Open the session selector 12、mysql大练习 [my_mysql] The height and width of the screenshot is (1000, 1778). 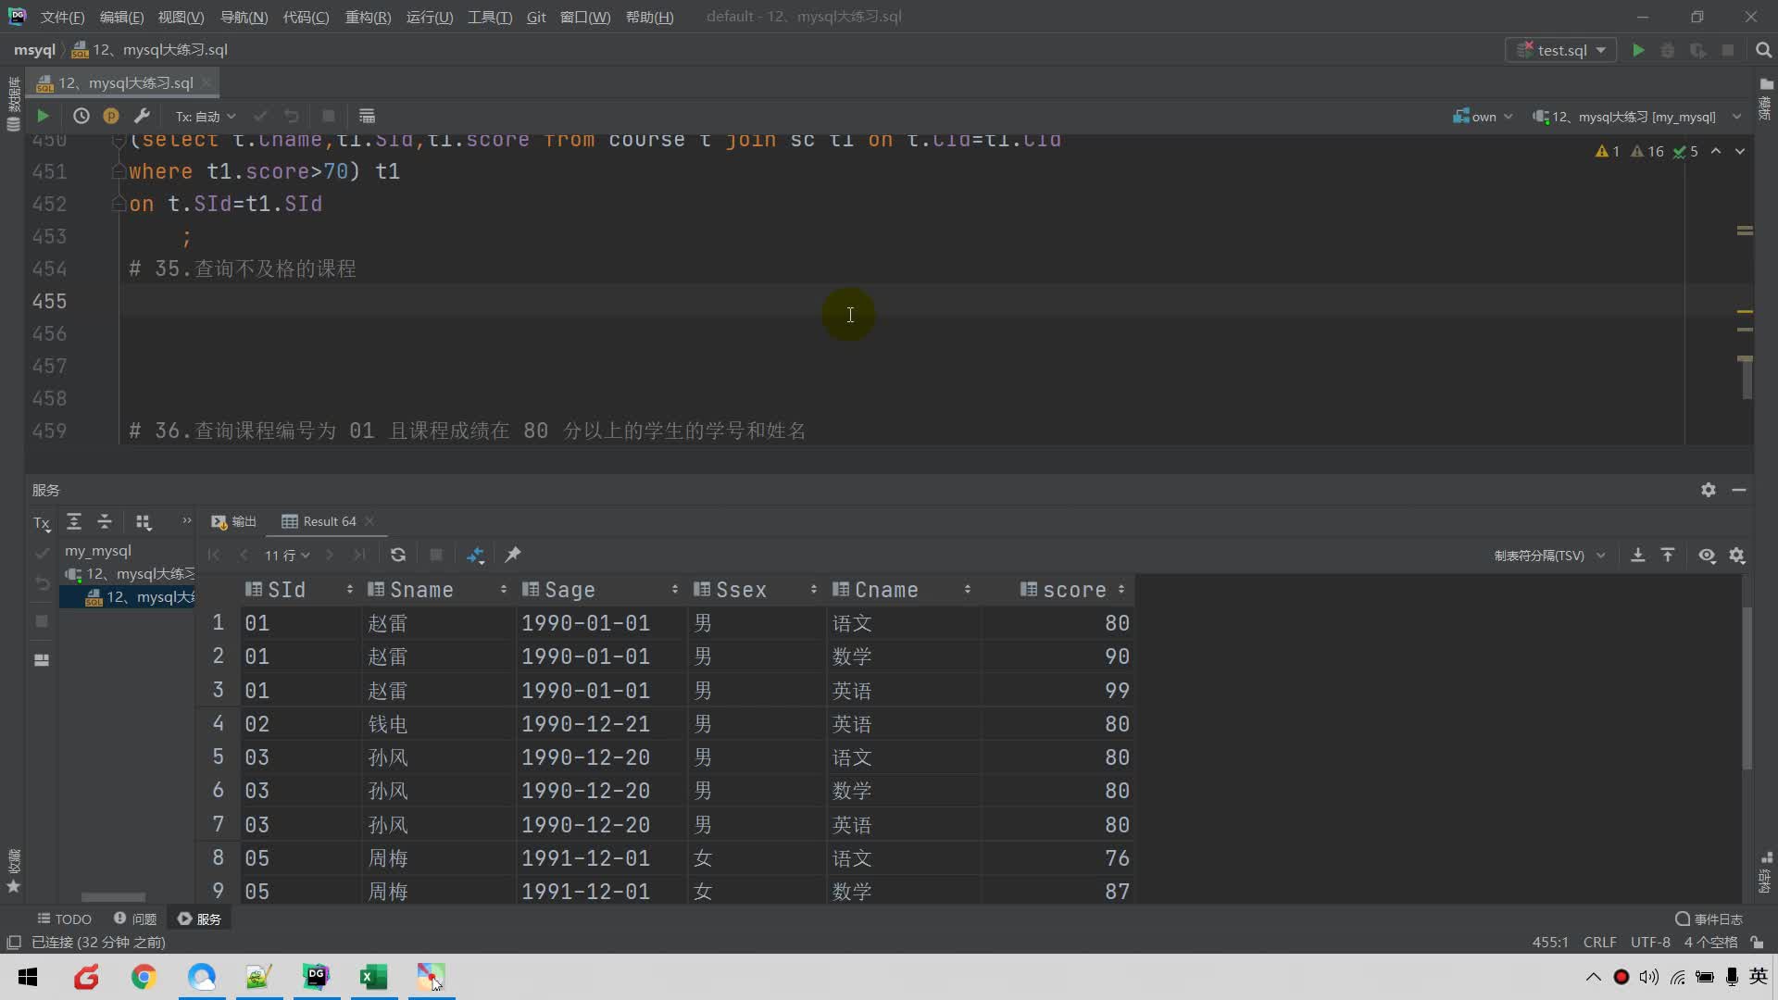coord(1636,117)
